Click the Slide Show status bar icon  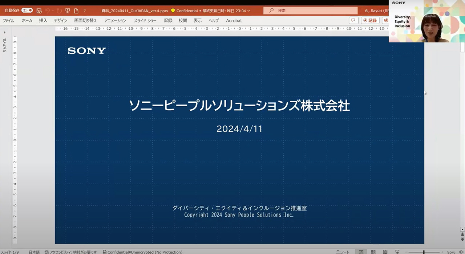pos(397,252)
